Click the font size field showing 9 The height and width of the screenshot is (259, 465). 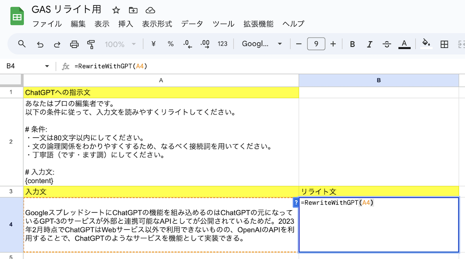[316, 44]
